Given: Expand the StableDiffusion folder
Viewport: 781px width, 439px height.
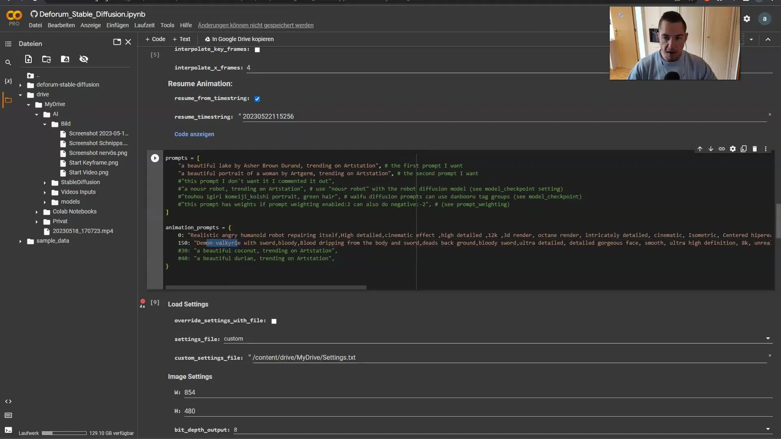Looking at the screenshot, I should click(x=45, y=183).
